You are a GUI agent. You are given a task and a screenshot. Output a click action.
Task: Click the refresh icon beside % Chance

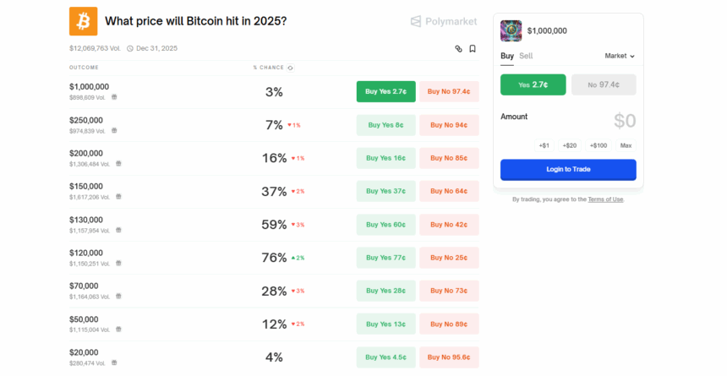pos(291,68)
